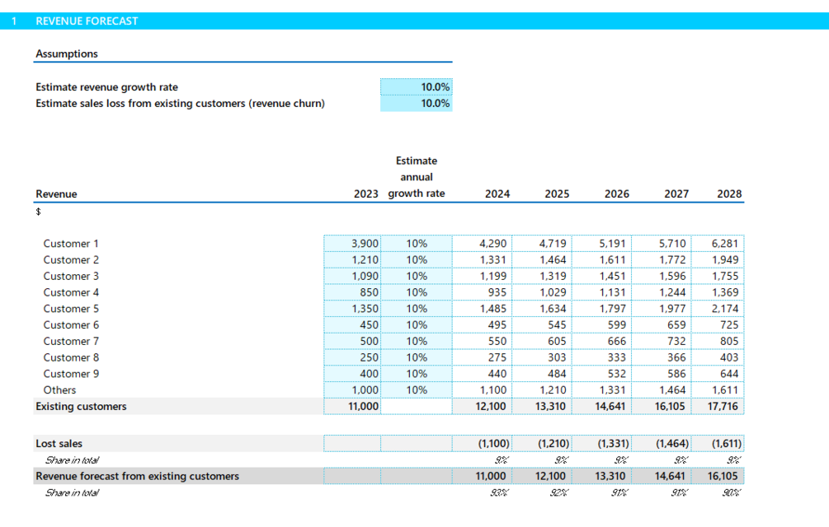Click the 2026 column header

click(x=617, y=194)
